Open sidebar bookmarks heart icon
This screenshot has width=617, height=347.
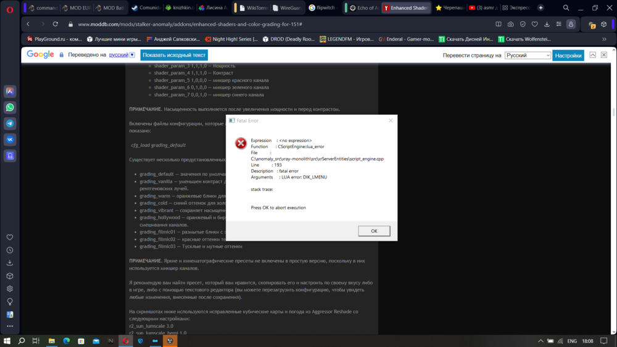tap(10, 237)
